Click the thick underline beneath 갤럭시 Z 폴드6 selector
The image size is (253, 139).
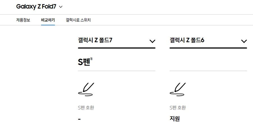208,48
